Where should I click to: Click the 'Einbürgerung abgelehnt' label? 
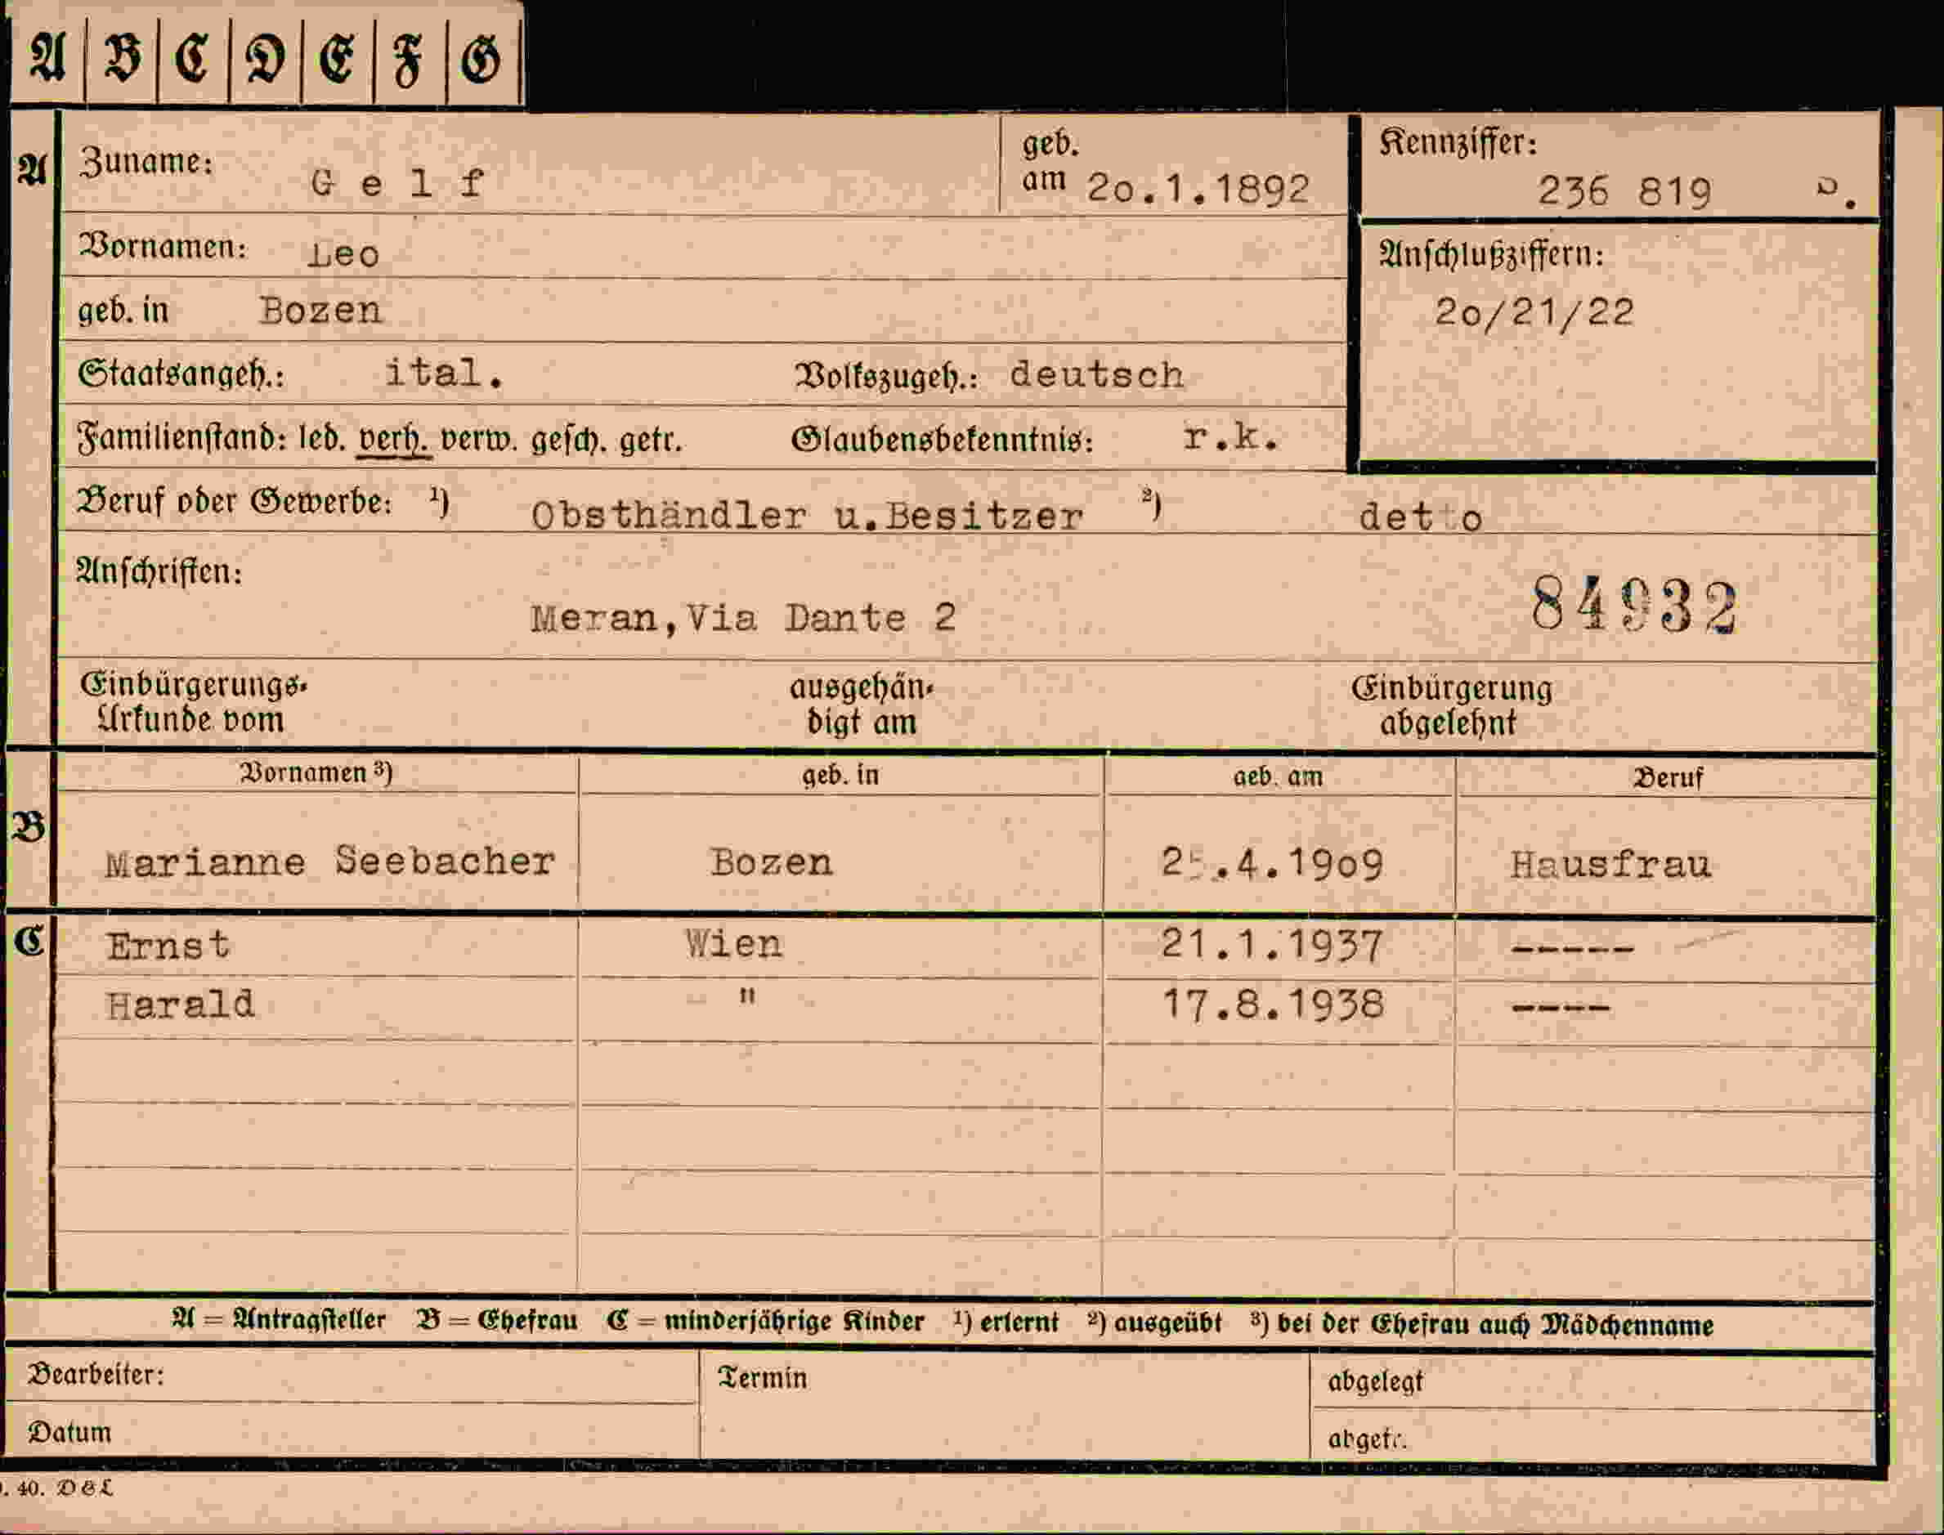click(1452, 706)
